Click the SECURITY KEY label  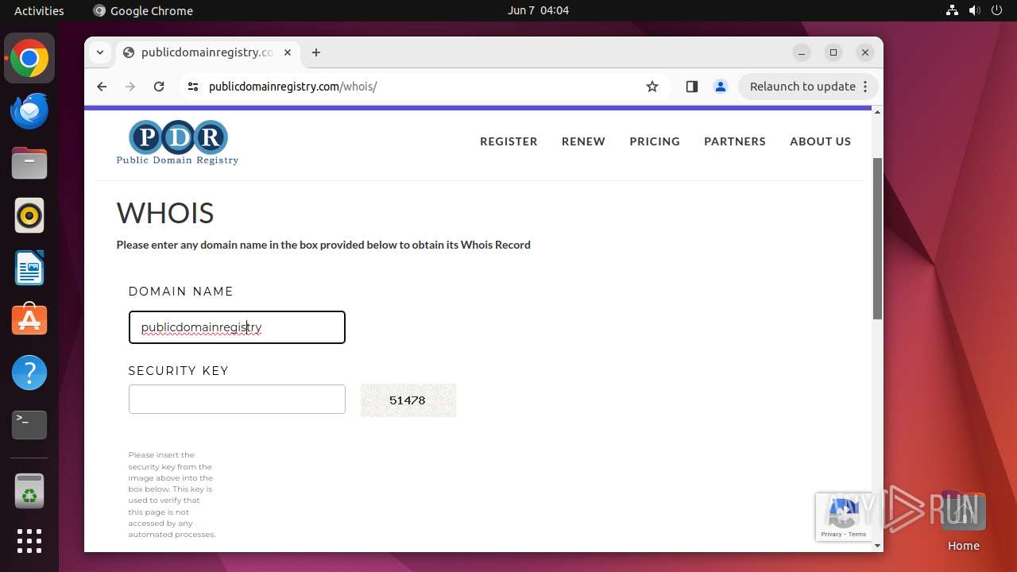click(x=179, y=371)
